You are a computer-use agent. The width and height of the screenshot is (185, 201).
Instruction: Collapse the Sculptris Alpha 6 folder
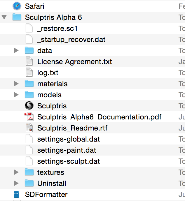coord(4,17)
